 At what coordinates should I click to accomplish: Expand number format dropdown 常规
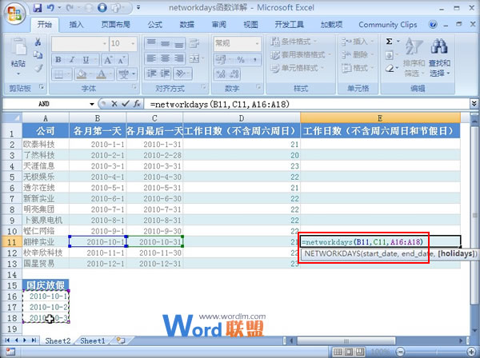pyautogui.click(x=257, y=44)
